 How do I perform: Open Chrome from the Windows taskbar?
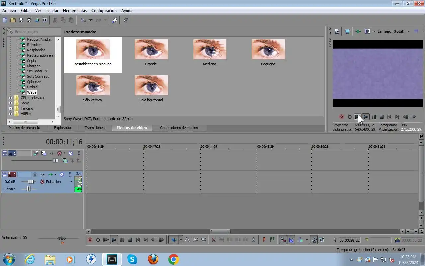pos(173,259)
